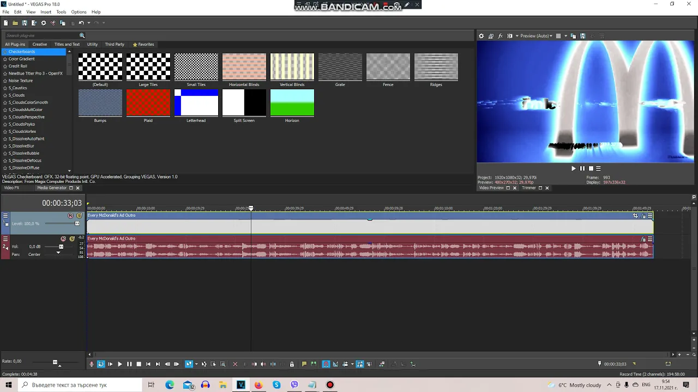Open the Tools menu
This screenshot has width=698, height=392.
click(61, 12)
